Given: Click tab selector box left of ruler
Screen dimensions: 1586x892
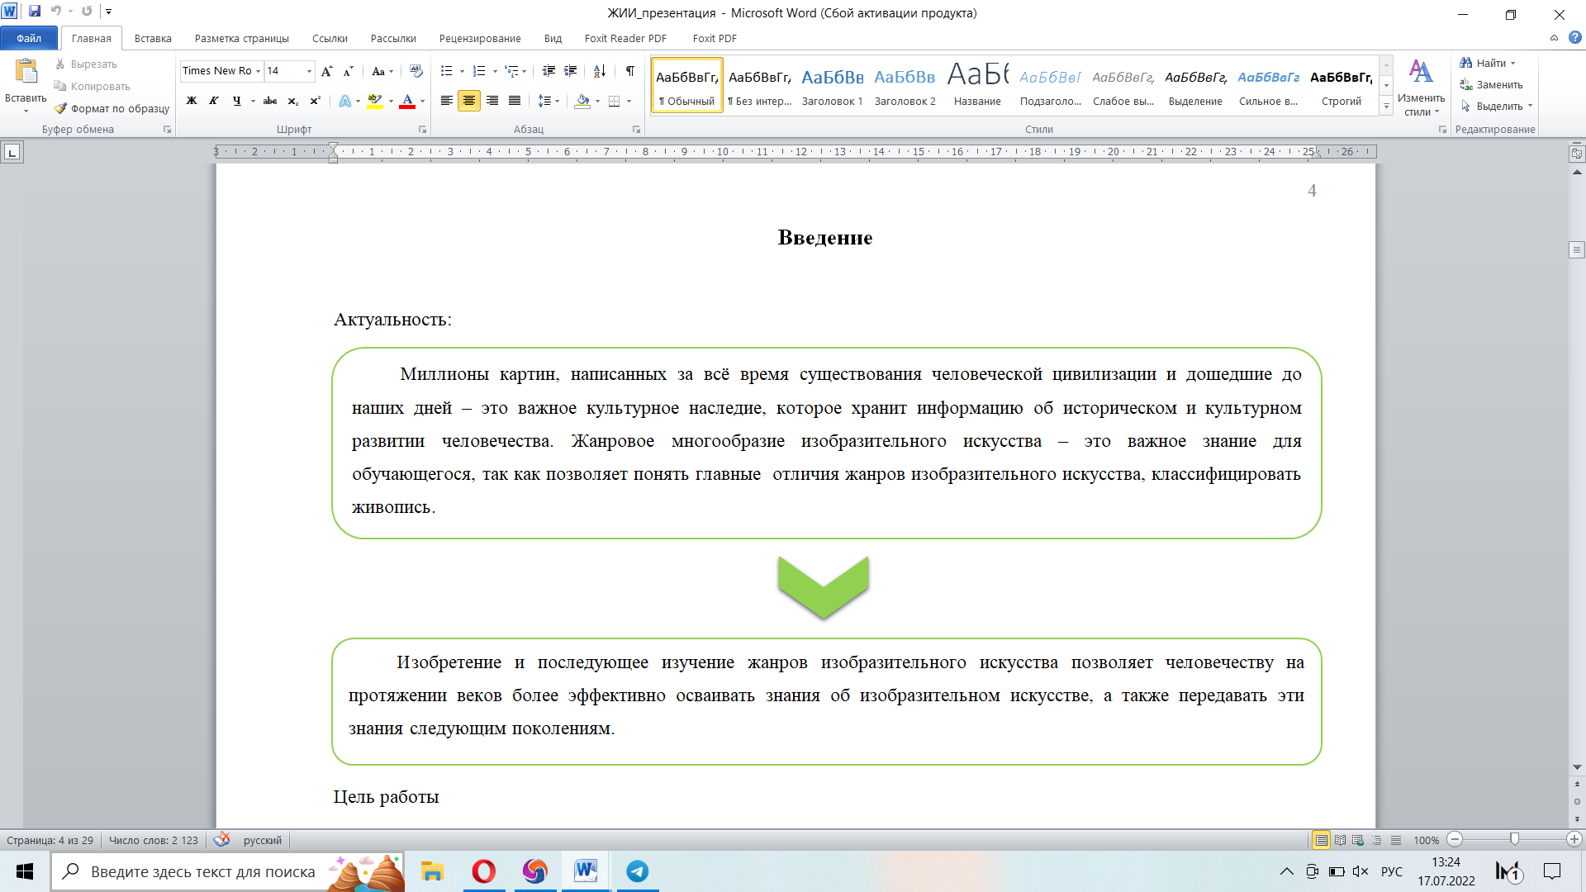Looking at the screenshot, I should [12, 153].
